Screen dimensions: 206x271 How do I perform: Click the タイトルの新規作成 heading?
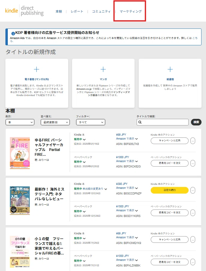31,52
